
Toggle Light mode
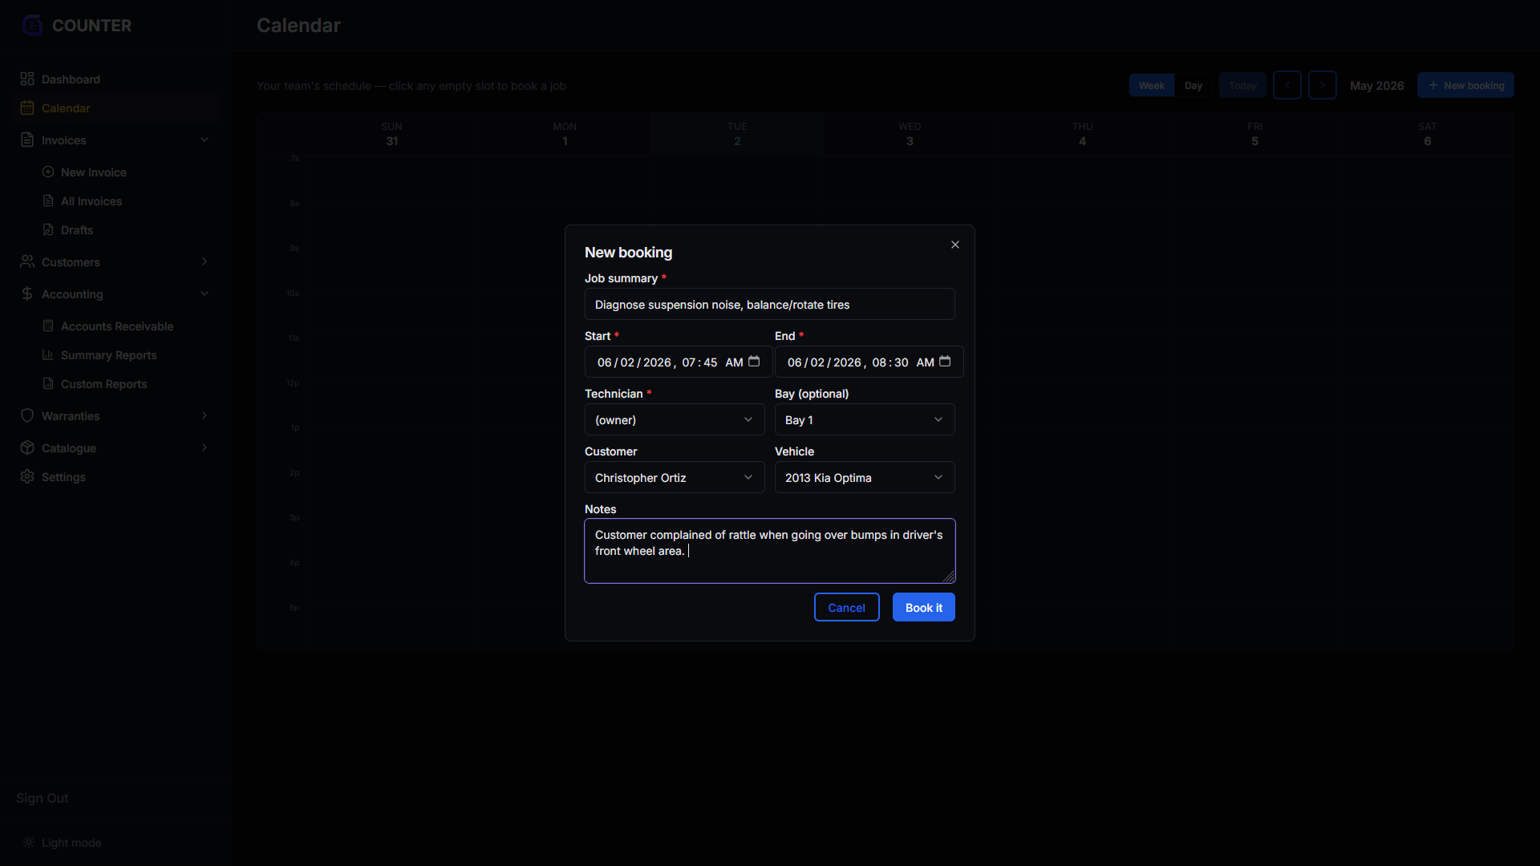tap(63, 842)
